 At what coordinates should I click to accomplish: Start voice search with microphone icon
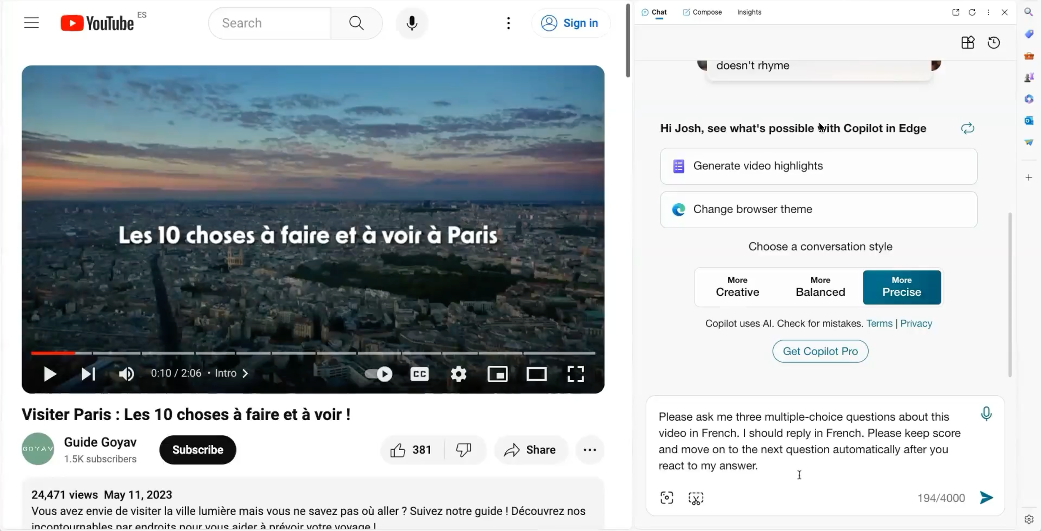click(412, 23)
